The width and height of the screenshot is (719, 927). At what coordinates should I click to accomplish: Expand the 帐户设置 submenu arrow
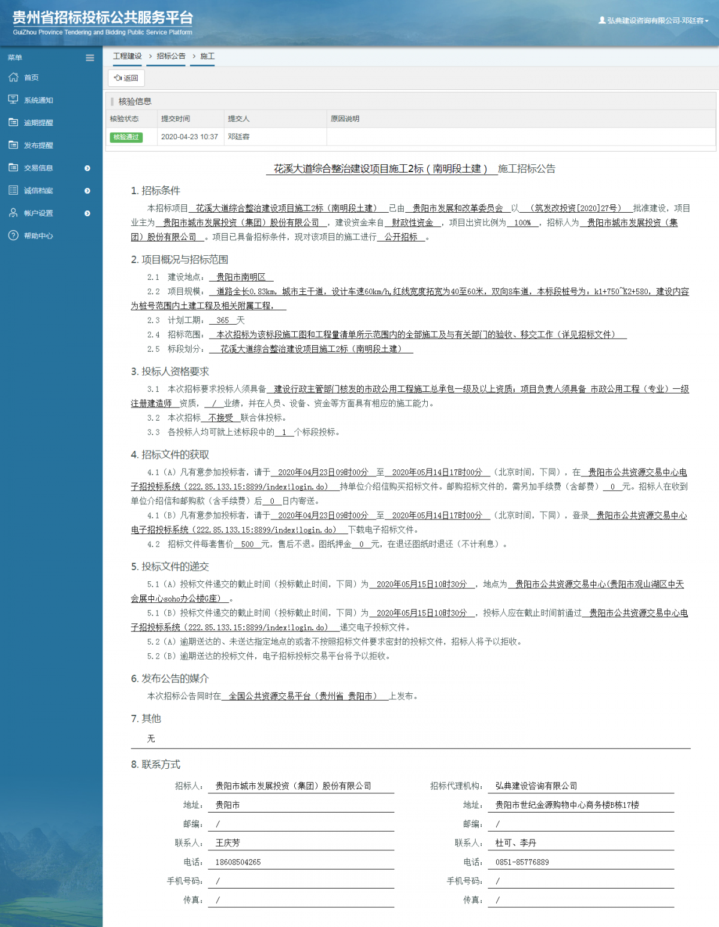pyautogui.click(x=87, y=213)
